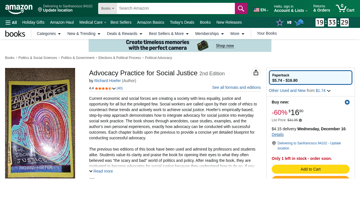Viewport: 360px width, 203px height.
Task: Click the book cover image
Action: pos(40,123)
